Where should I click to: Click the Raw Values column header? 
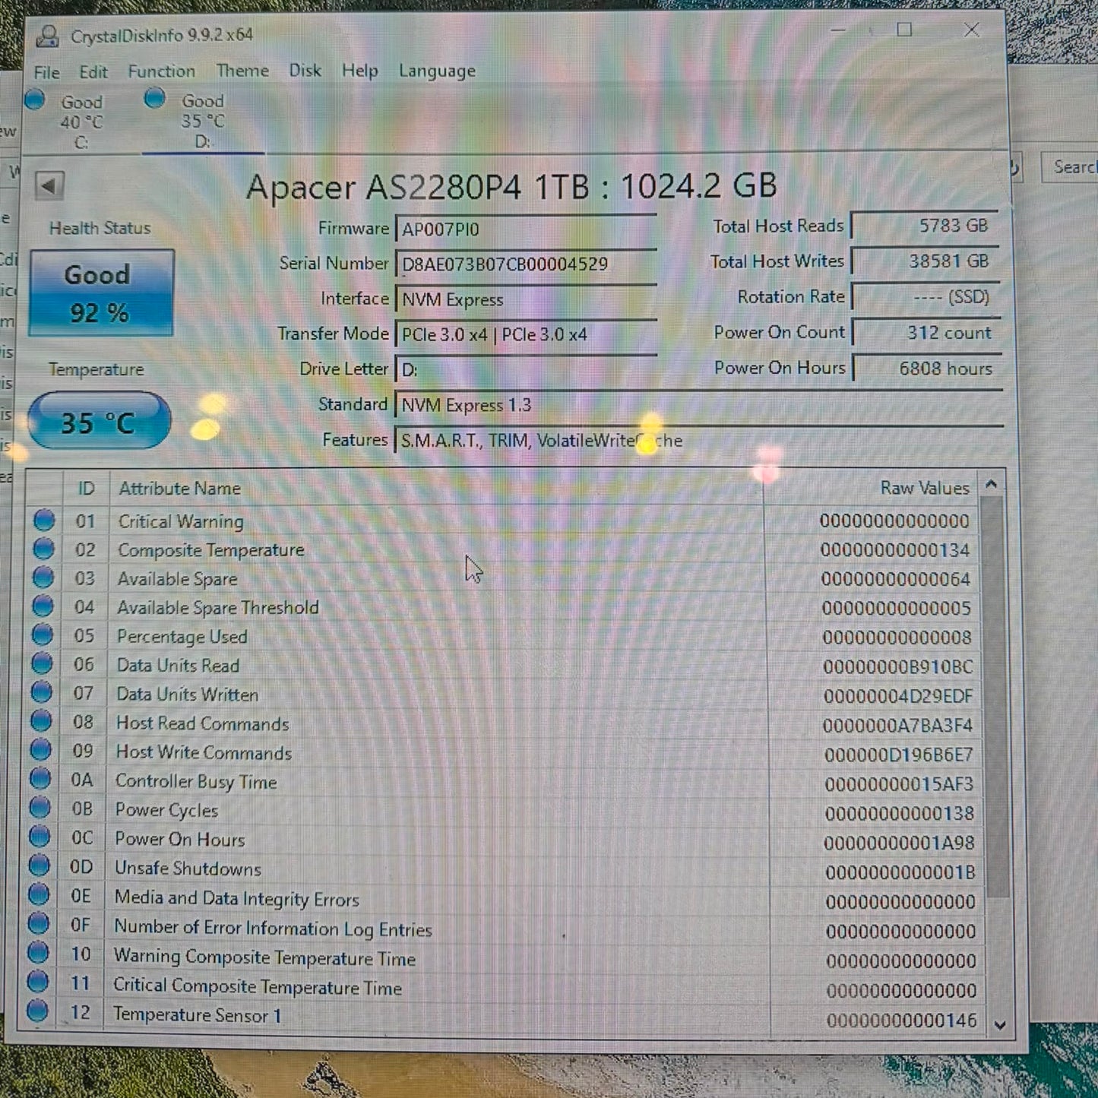(871, 488)
